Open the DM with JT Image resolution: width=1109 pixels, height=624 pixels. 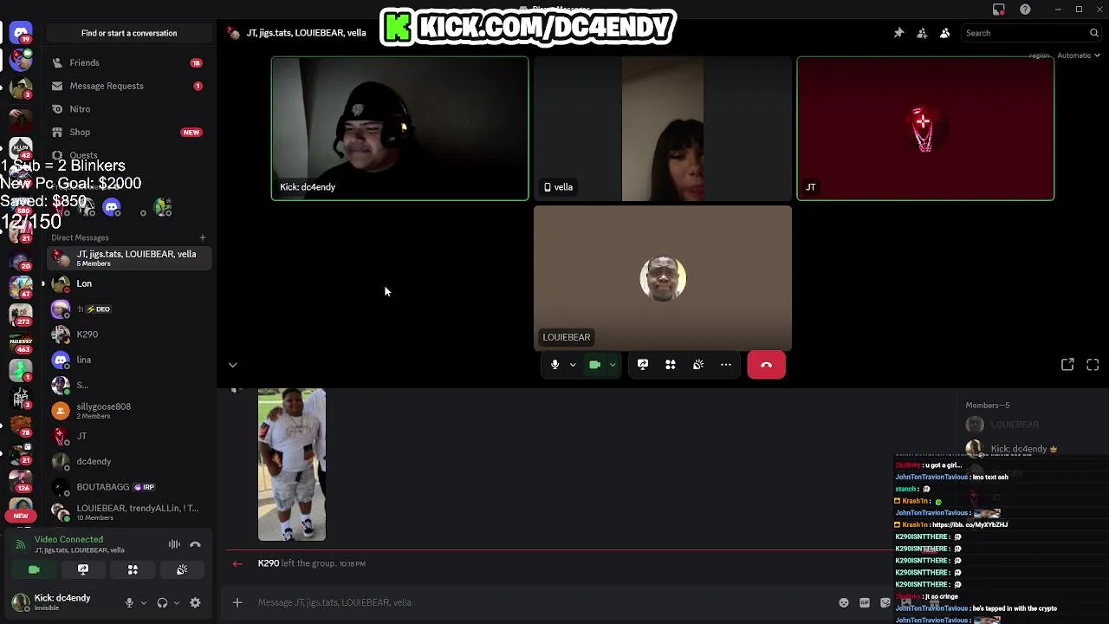pyautogui.click(x=129, y=436)
